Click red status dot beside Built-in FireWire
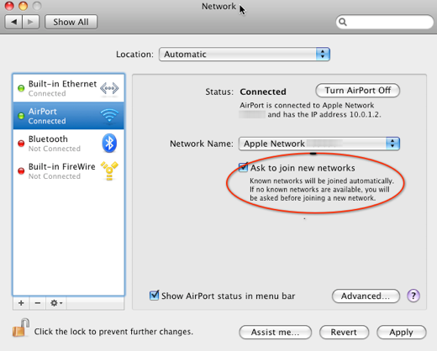Screen dimensions: 437x351 pos(21,170)
